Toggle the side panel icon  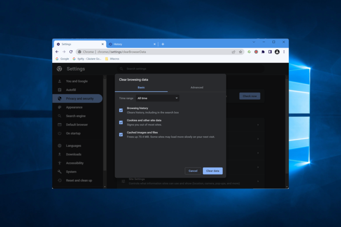tap(270, 52)
